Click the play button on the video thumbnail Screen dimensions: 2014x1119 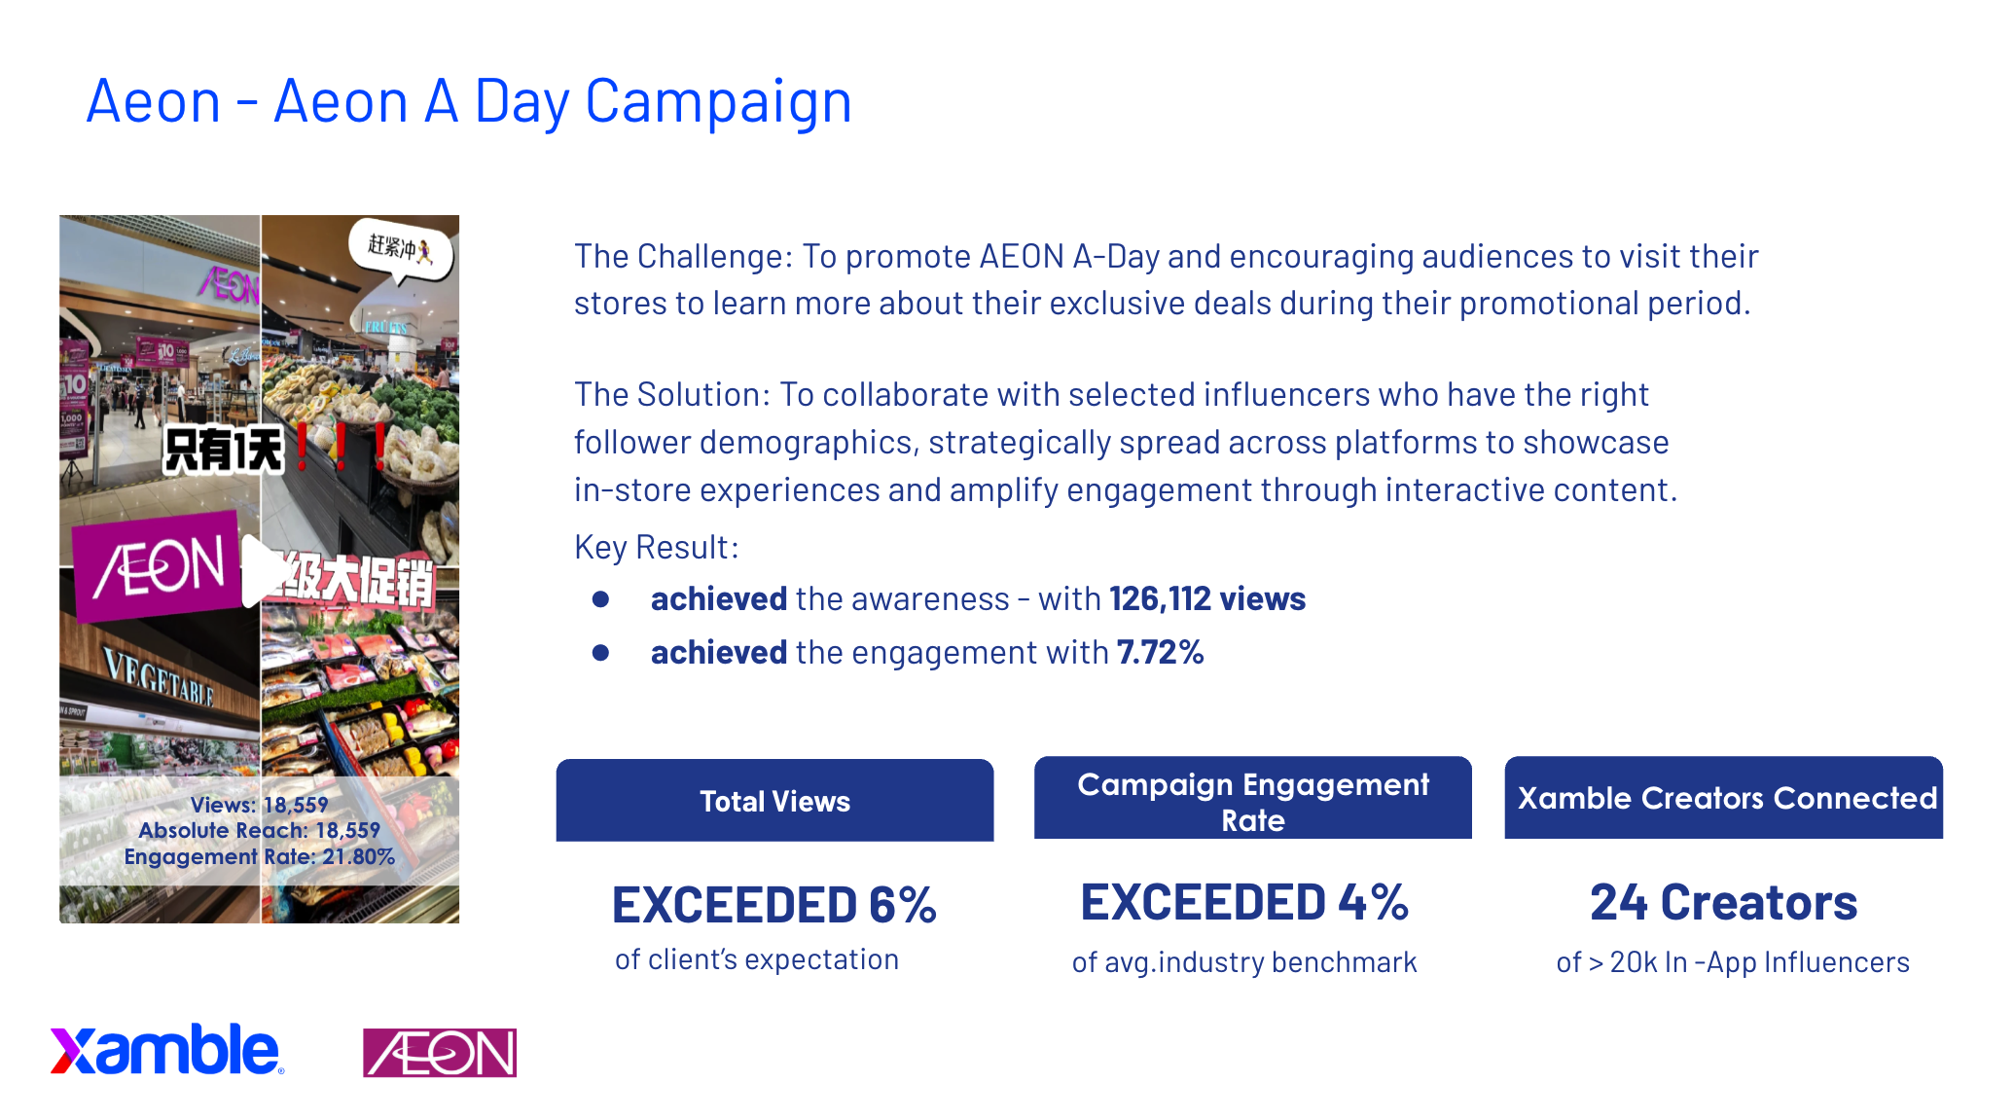(260, 570)
